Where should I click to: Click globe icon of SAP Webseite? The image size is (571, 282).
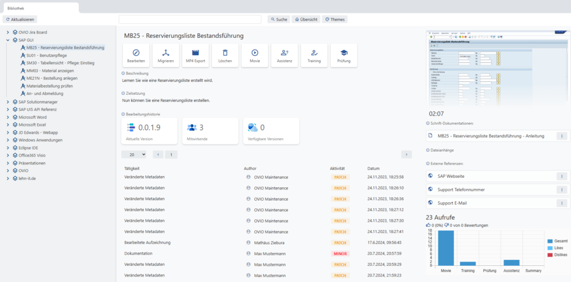[x=430, y=176]
